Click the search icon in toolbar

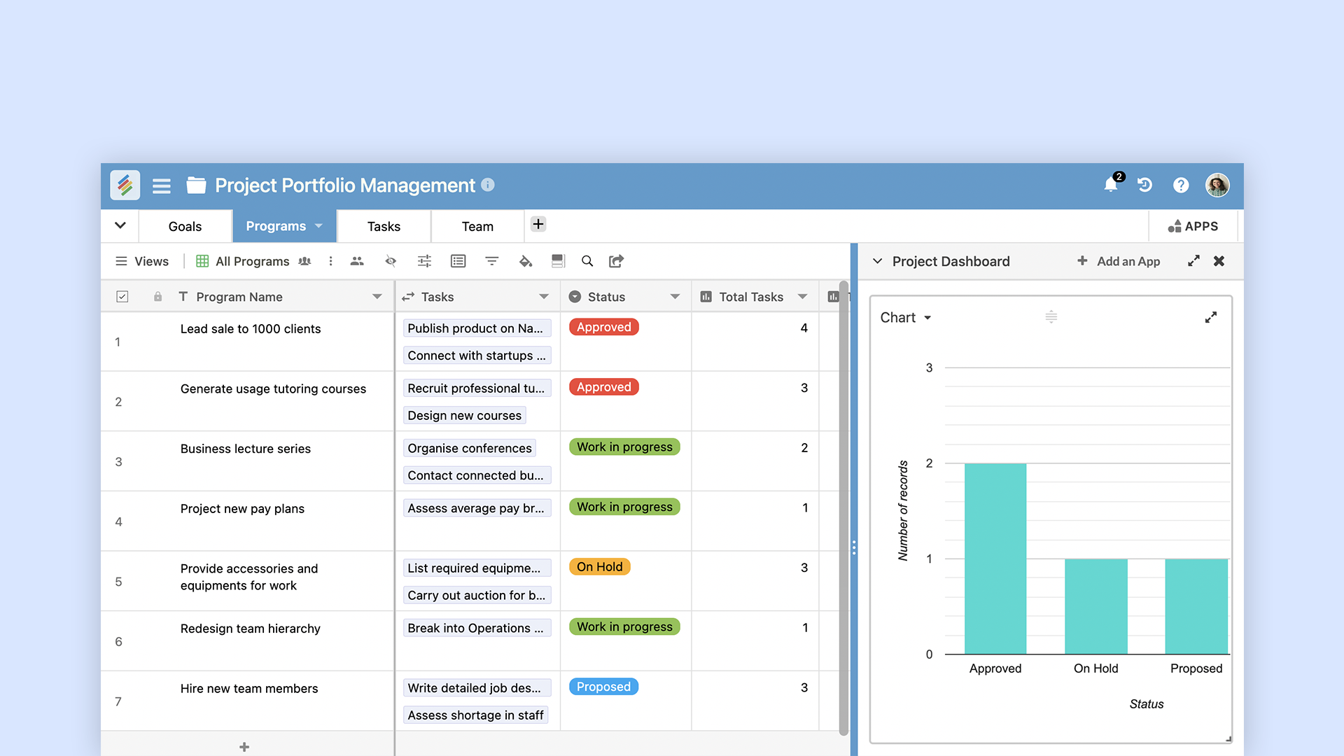click(x=586, y=261)
